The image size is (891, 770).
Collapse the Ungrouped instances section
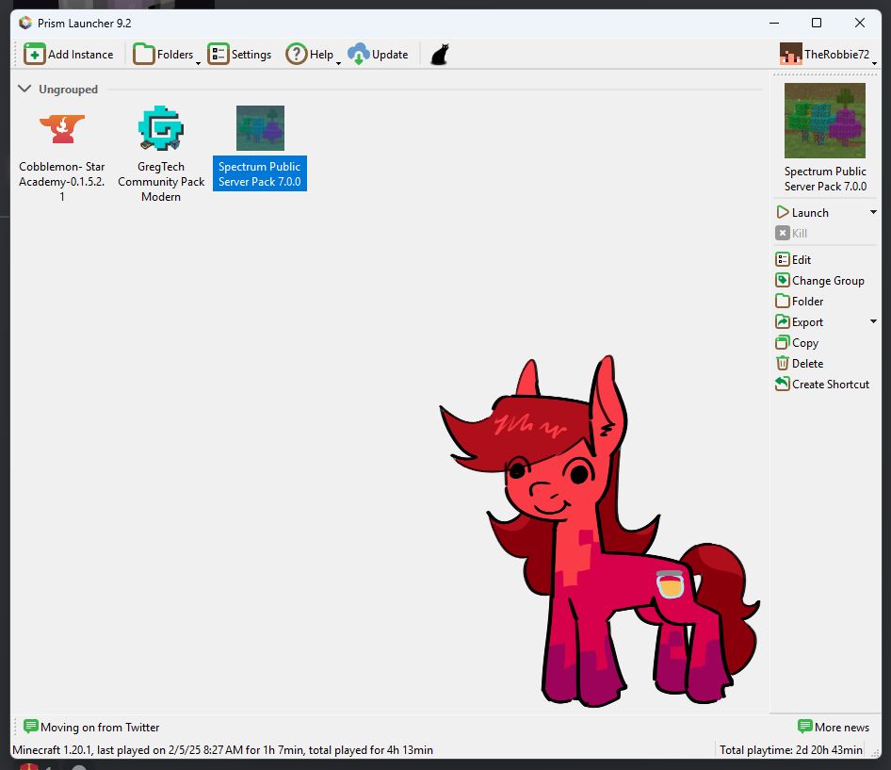23,89
